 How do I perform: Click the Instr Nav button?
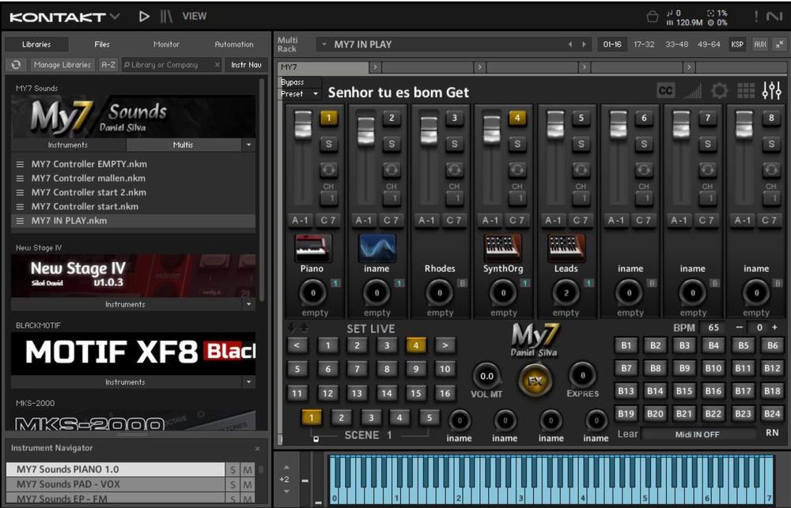(x=246, y=65)
